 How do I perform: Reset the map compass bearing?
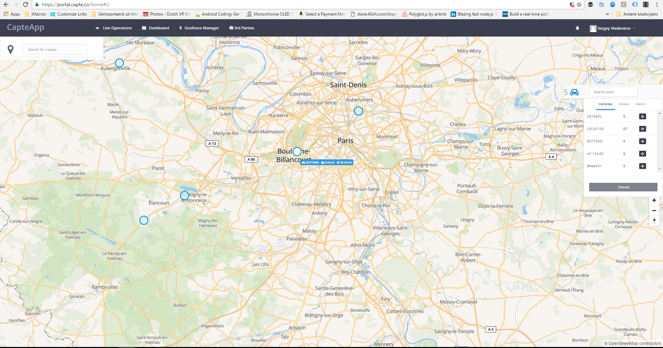654,221
